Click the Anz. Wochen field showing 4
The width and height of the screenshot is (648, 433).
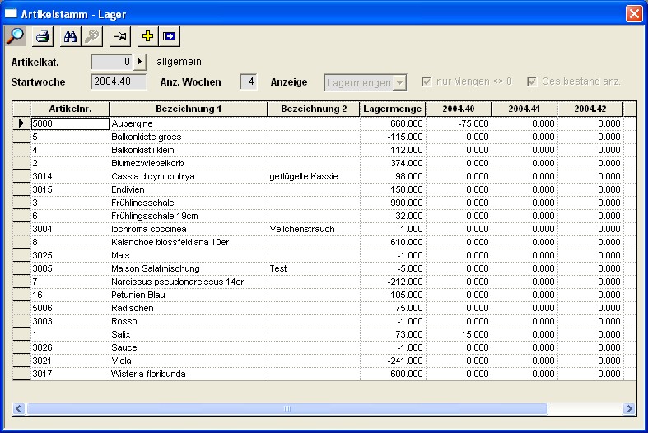249,81
